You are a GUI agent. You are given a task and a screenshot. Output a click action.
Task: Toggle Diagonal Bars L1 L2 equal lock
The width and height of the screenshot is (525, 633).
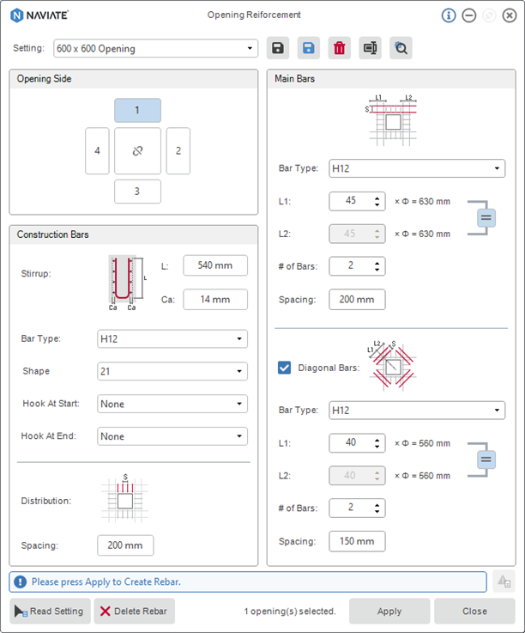[x=486, y=460]
